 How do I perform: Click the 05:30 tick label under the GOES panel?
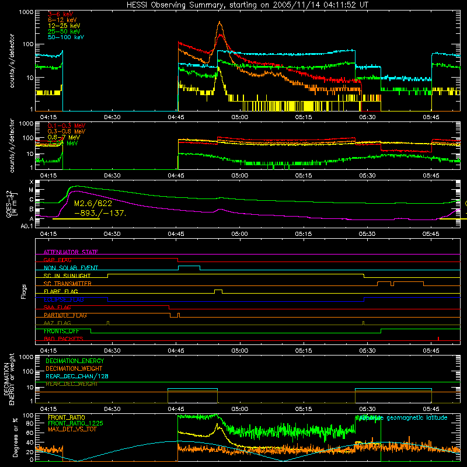coord(367,234)
